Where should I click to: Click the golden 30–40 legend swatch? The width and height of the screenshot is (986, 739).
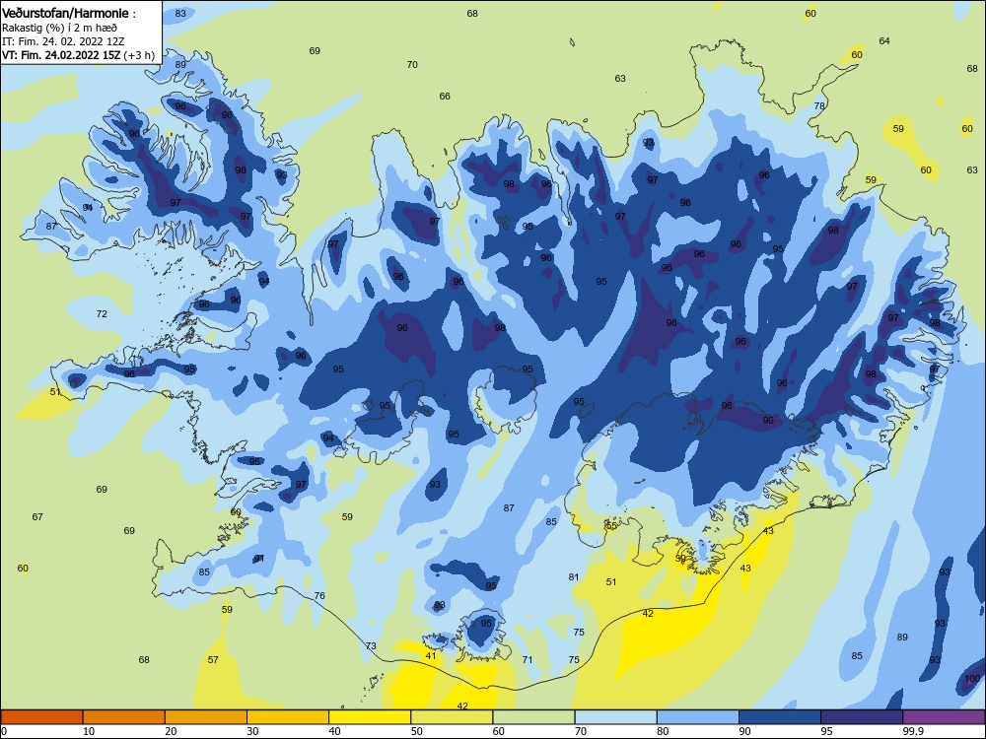pyautogui.click(x=288, y=717)
